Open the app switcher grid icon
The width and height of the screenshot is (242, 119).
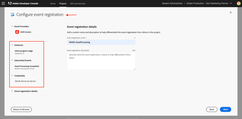pos(3,4)
